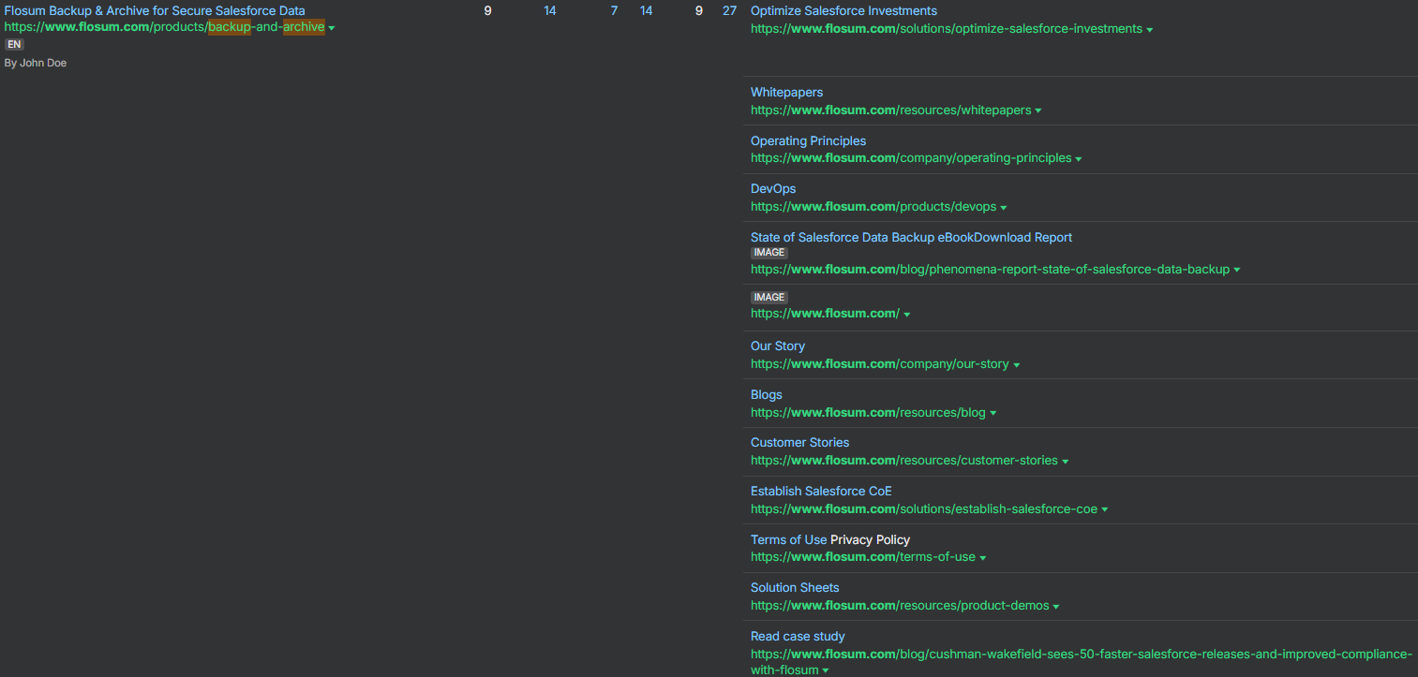This screenshot has width=1418, height=677.
Task: Expand caret after products/devops URL
Action: [1004, 208]
